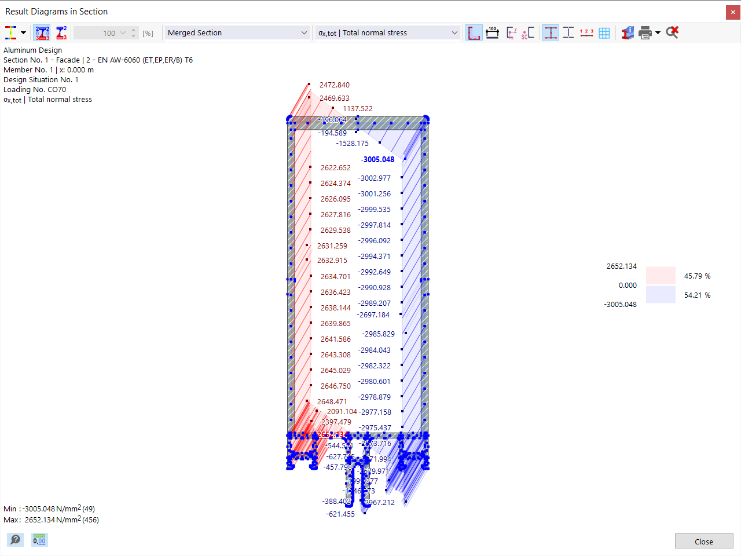Click the stress label 2472.840
The width and height of the screenshot is (741, 556).
tap(335, 85)
